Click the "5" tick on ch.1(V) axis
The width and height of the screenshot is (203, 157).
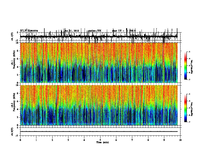point(17,33)
